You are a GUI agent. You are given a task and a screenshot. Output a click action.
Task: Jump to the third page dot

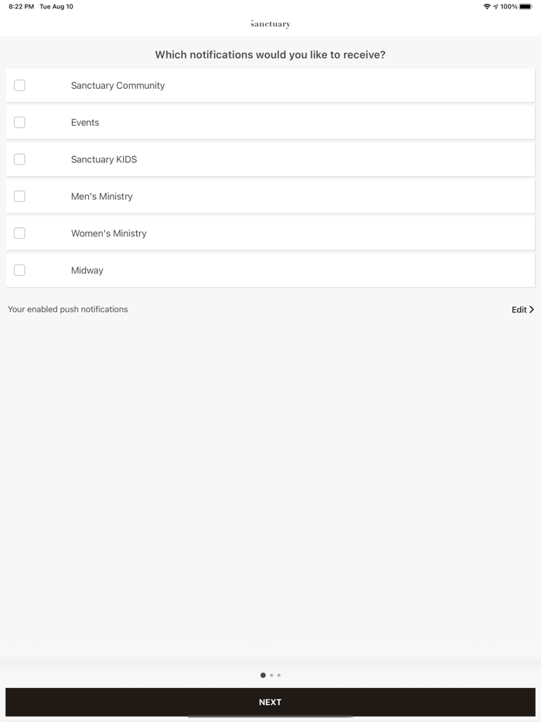279,675
